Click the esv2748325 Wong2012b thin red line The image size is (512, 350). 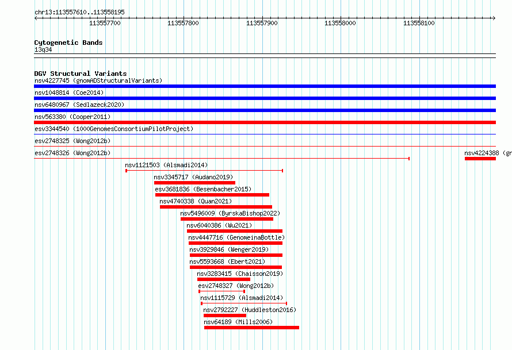point(265,146)
